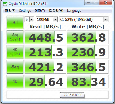This screenshot has width=115, height=104.
Task: Click the CrystalDiskMark app icon in title bar
Action: point(5,4)
